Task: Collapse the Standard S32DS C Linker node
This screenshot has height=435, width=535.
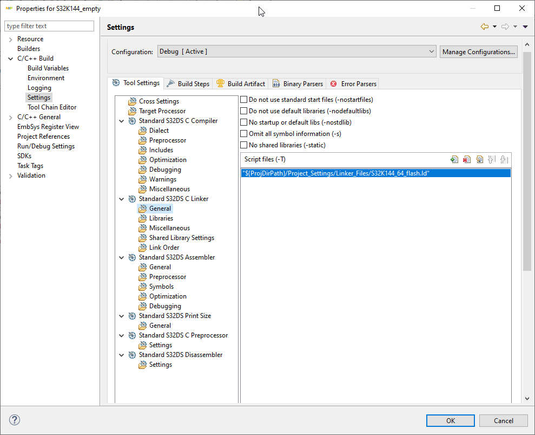Action: [122, 199]
